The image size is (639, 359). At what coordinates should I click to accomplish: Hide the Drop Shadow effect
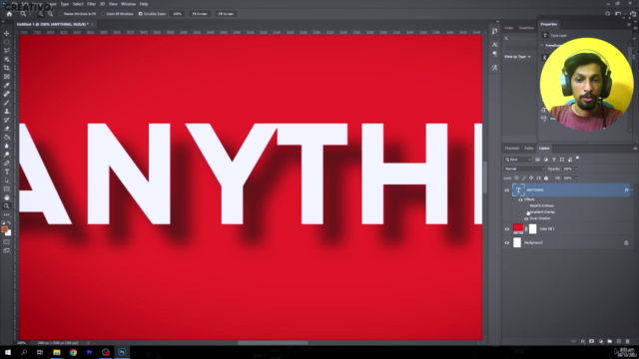pos(526,218)
